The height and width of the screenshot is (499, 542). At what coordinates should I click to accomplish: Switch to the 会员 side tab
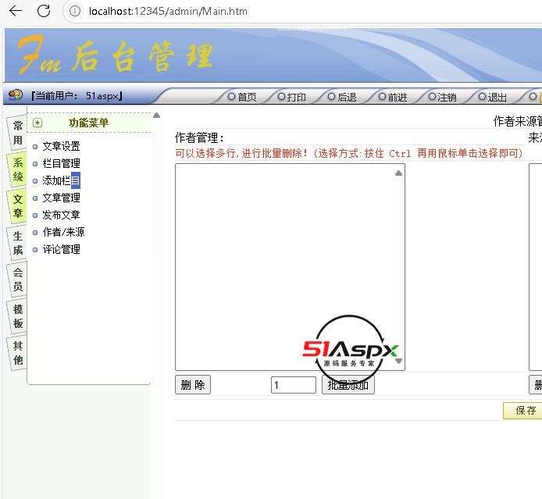coord(17,280)
